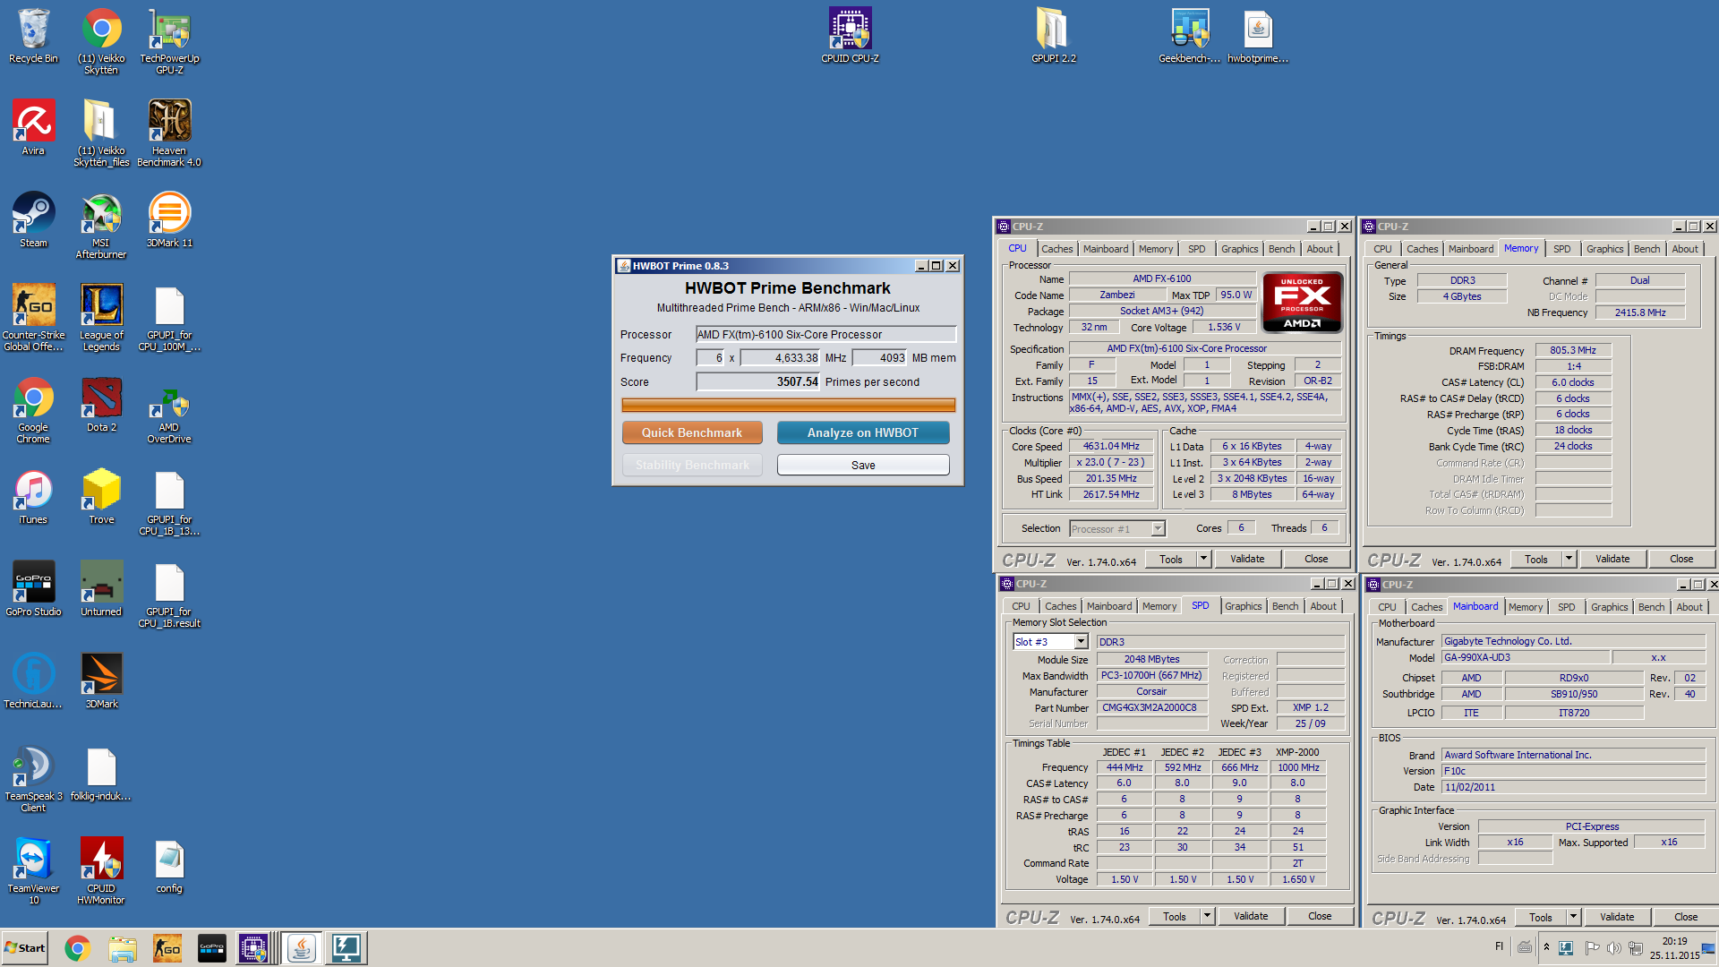Launch Geekbench desktop shortcut
The height and width of the screenshot is (967, 1719).
click(1189, 36)
